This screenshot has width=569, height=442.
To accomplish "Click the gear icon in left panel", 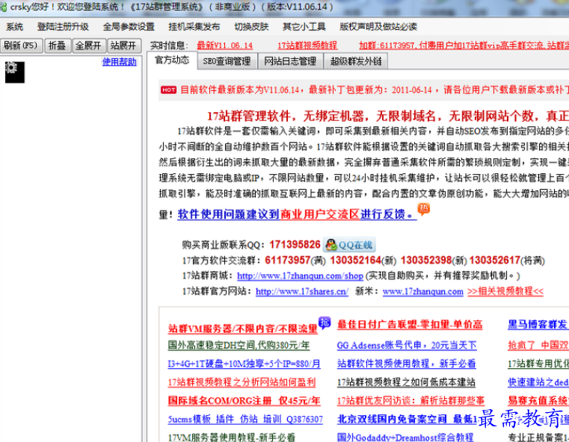I will (15, 72).
